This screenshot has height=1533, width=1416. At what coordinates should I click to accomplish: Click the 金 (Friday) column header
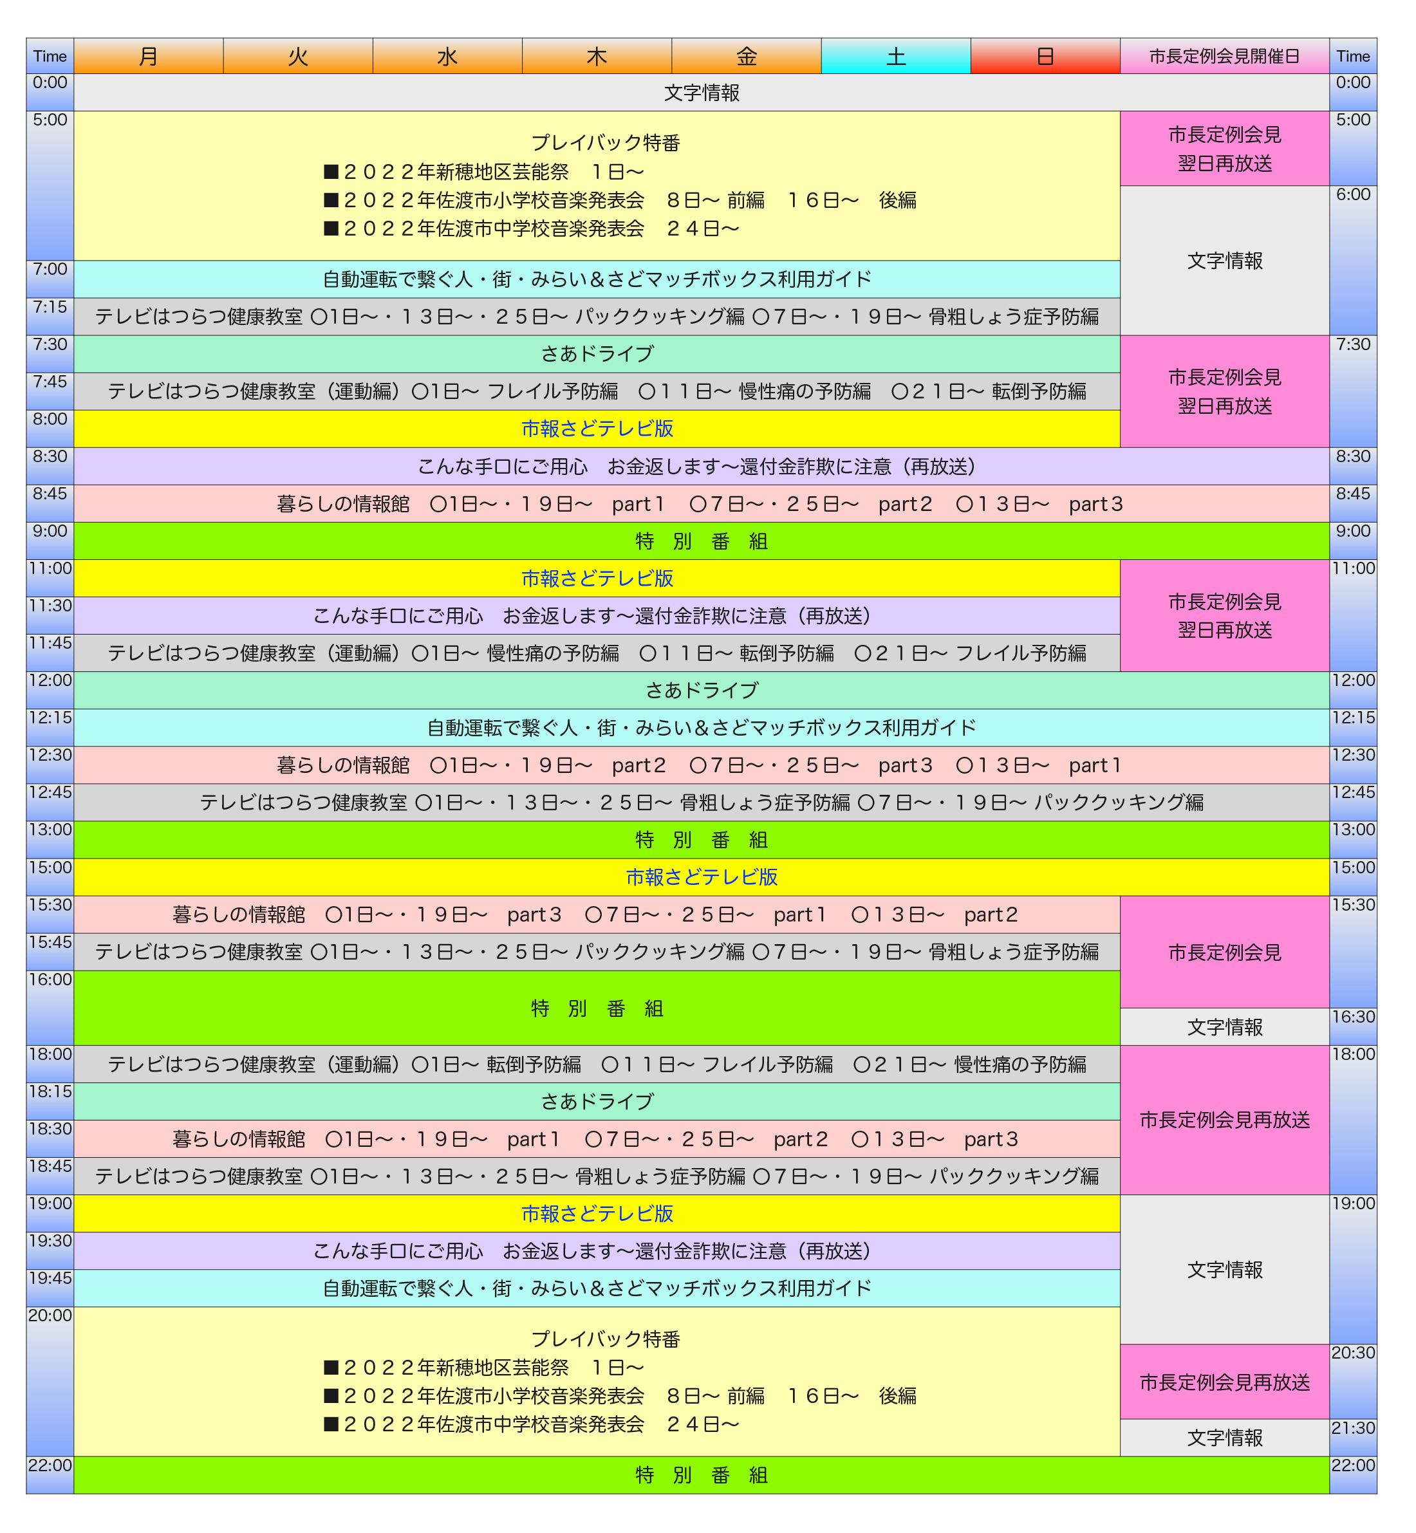point(747,56)
